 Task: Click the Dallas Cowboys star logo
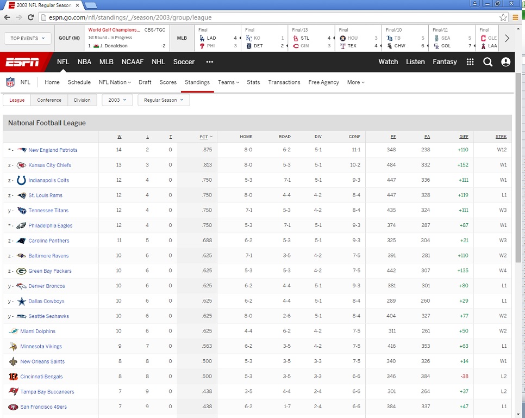click(22, 301)
